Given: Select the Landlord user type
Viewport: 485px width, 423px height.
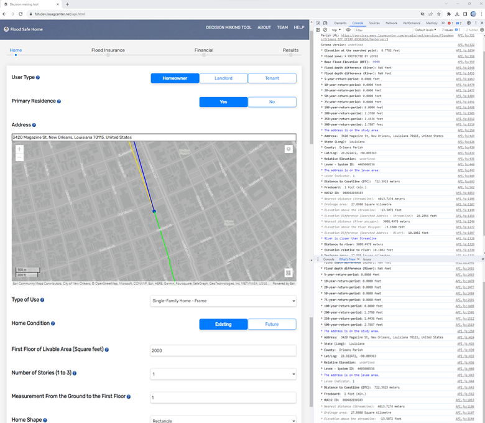Looking at the screenshot, I should pos(223,78).
